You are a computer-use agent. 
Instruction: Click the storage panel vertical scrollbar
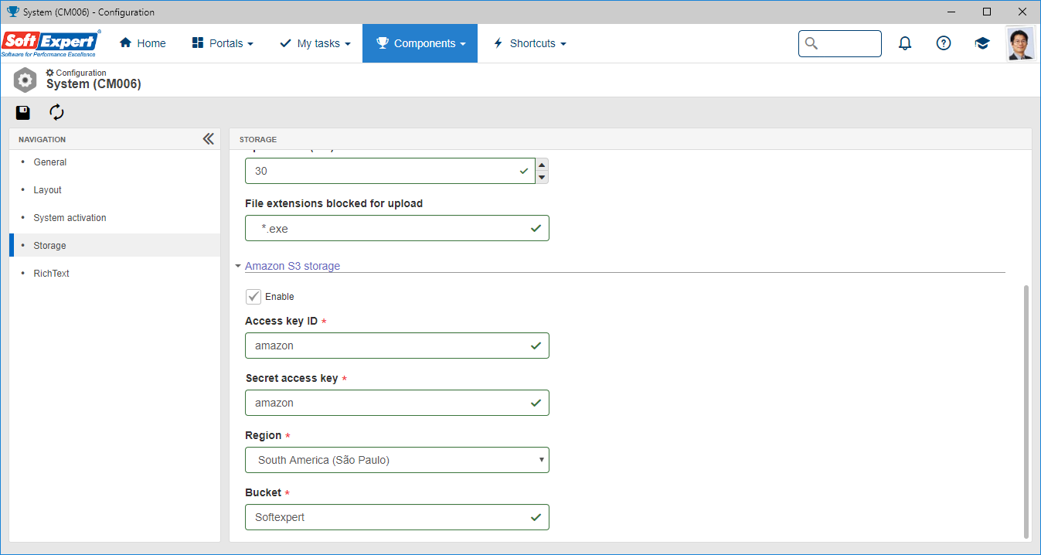1026,411
